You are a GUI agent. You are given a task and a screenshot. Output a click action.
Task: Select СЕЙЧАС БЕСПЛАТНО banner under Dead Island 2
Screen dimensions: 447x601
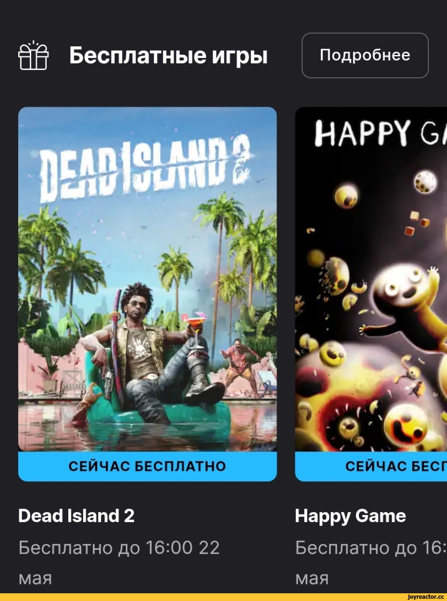(x=148, y=466)
